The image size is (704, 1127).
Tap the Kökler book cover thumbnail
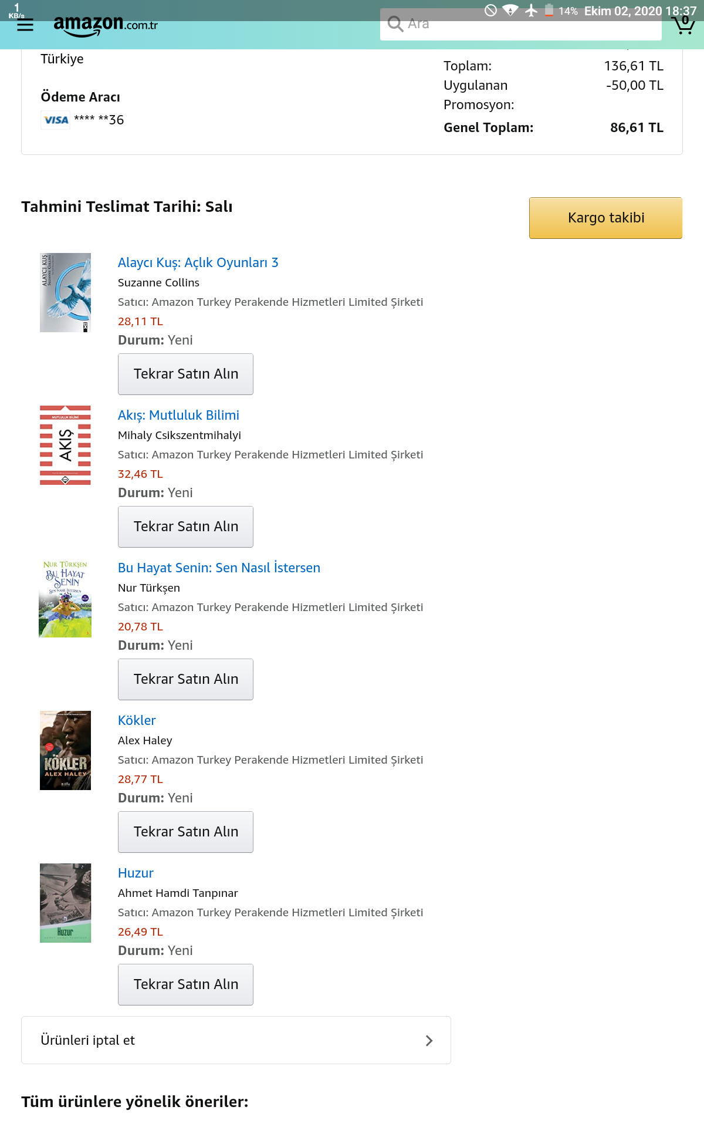65,750
